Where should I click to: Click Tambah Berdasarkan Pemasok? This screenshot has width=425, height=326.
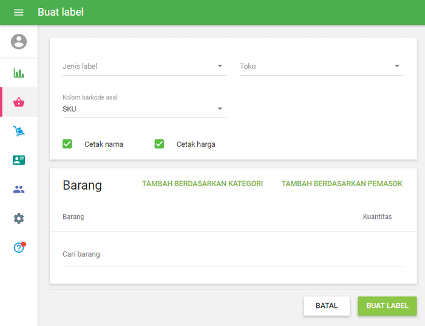(342, 184)
